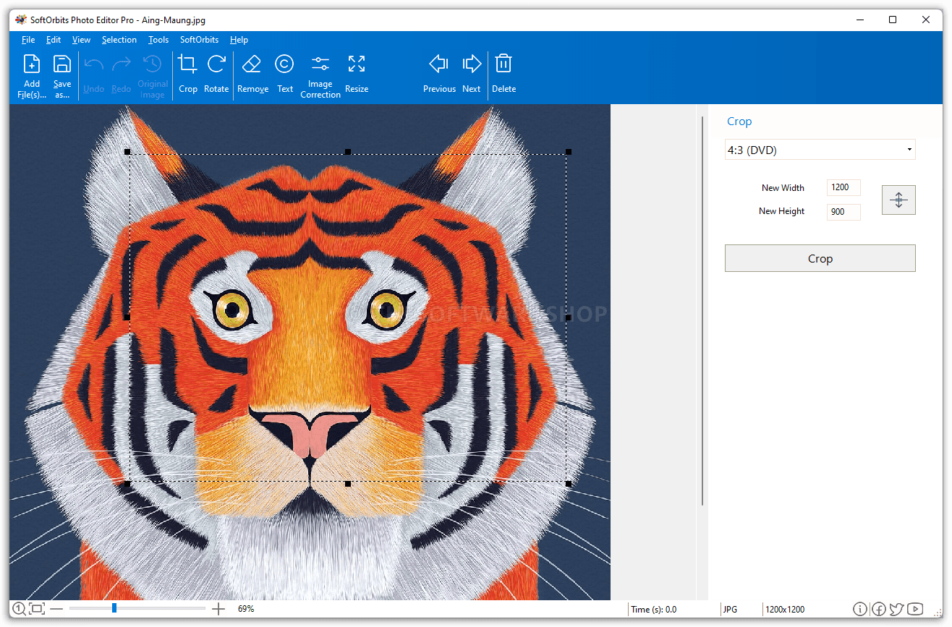
Task: Click the New Width input field
Action: coord(843,188)
